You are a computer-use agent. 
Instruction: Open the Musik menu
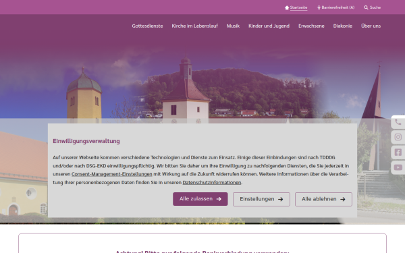pyautogui.click(x=233, y=26)
